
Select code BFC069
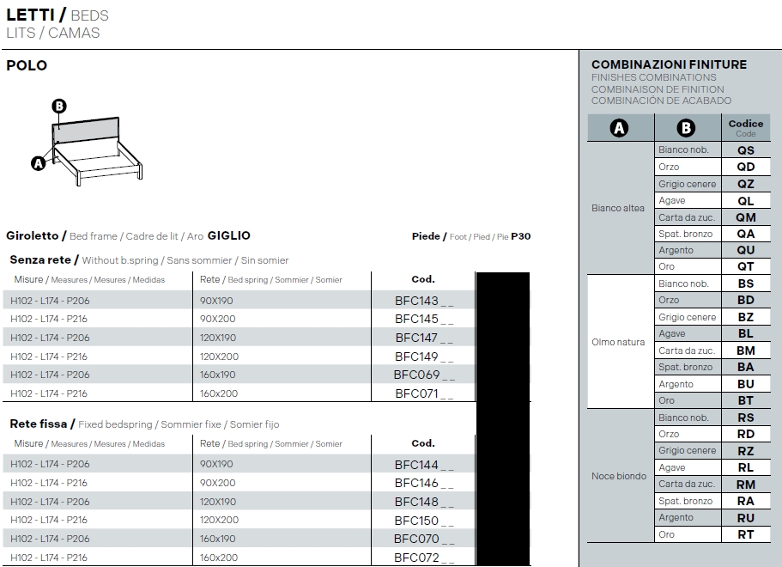point(424,375)
